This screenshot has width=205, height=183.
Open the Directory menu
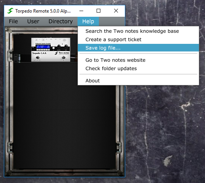coord(61,21)
